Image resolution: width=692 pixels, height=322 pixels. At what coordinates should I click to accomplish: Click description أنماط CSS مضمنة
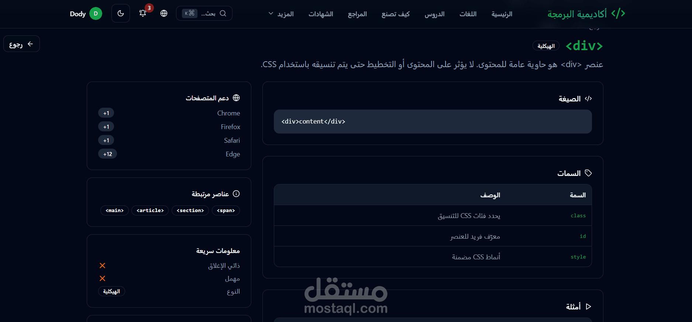pyautogui.click(x=476, y=257)
